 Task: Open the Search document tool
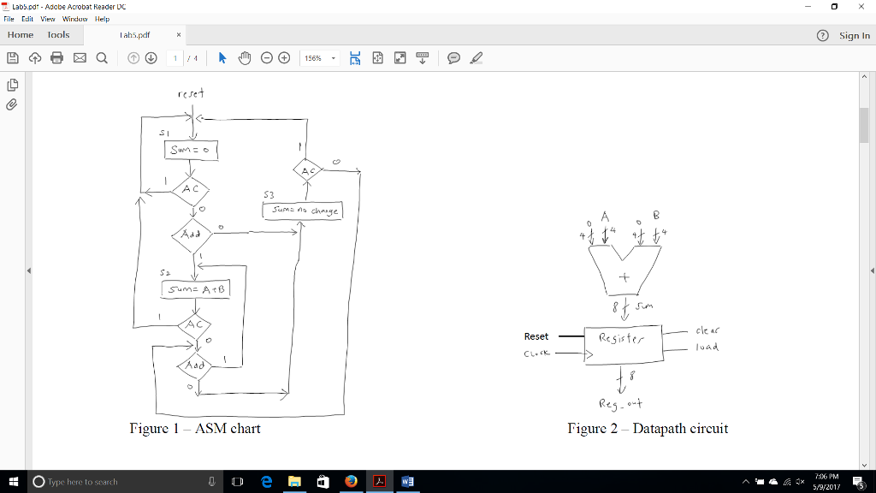pyautogui.click(x=101, y=58)
